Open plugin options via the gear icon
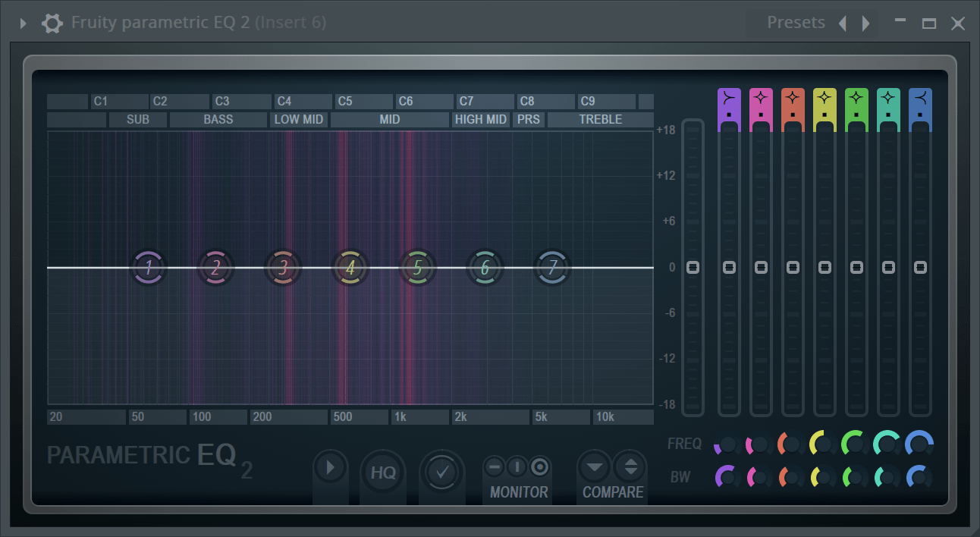Screen dimensions: 980x537 click(52, 23)
